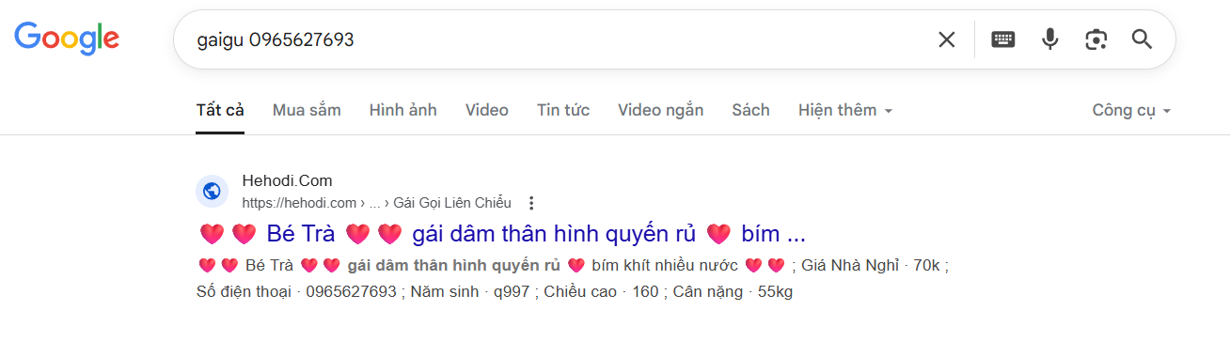The image size is (1230, 342).
Task: Click the Google logo
Action: point(67,38)
